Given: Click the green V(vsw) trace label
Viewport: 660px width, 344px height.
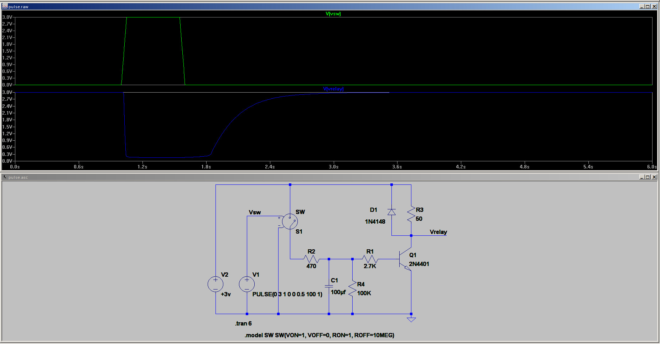Looking at the screenshot, I should tap(333, 14).
